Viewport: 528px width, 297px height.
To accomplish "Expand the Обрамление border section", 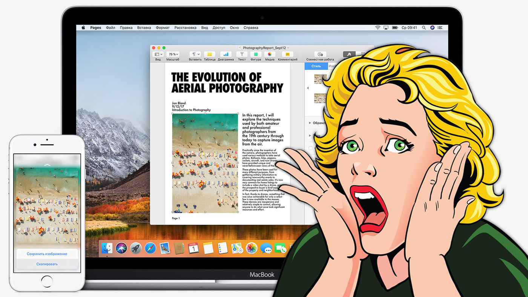I will [x=310, y=123].
